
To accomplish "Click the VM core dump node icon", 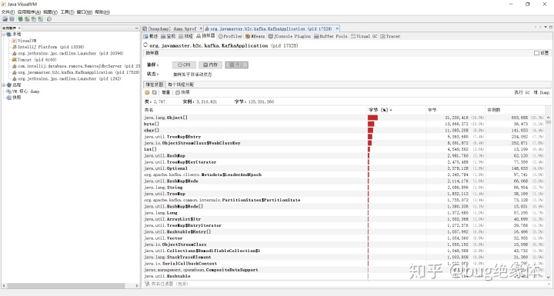I will (8, 91).
